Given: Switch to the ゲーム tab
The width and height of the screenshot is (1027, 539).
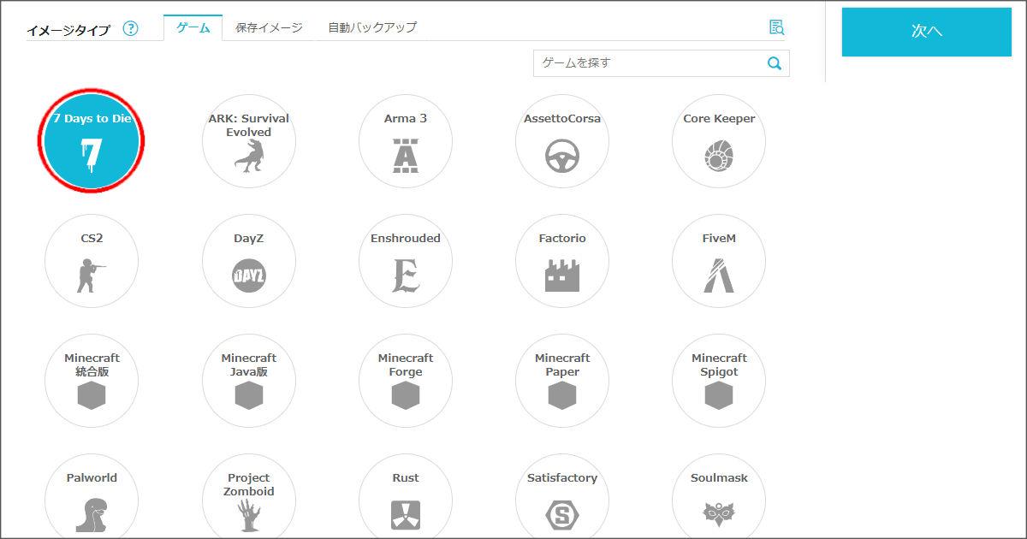Looking at the screenshot, I should pyautogui.click(x=193, y=27).
